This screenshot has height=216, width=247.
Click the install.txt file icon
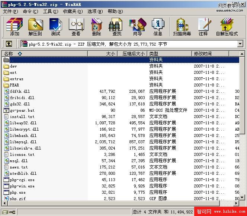pyautogui.click(x=6, y=117)
